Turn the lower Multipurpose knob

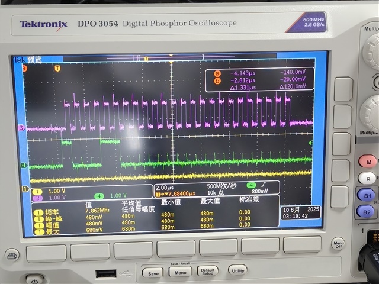371,113
